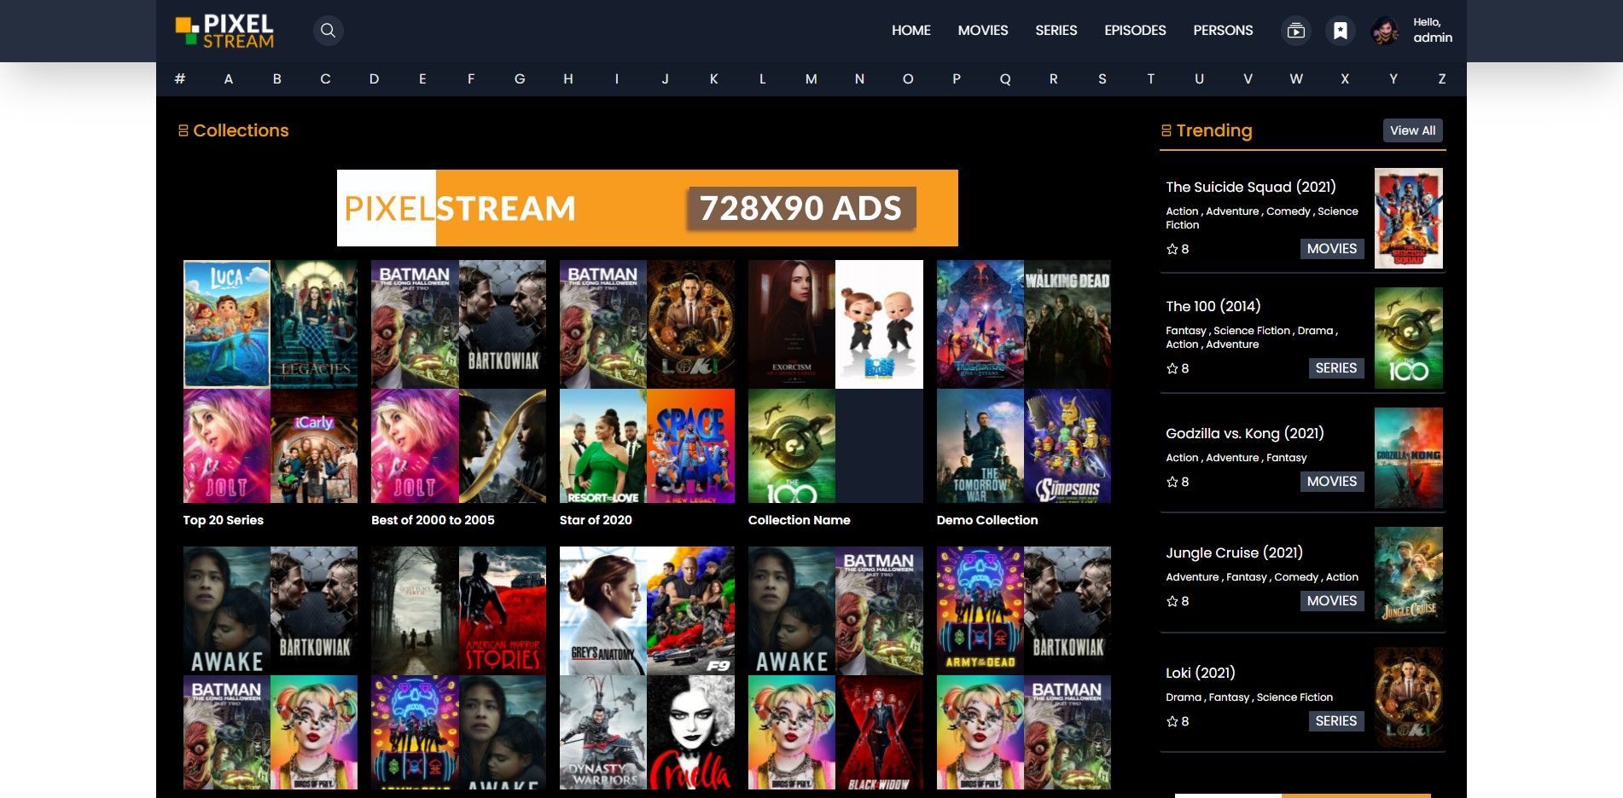Filter titles by letter A
Image resolution: width=1623 pixels, height=798 pixels.
coord(229,78)
